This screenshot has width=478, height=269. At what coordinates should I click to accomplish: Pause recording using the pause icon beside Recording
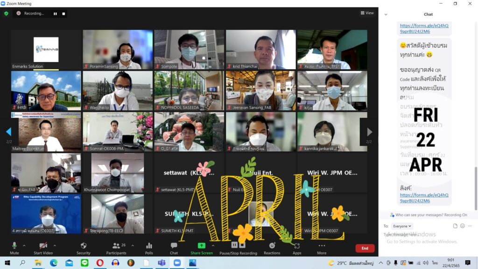coord(55,14)
